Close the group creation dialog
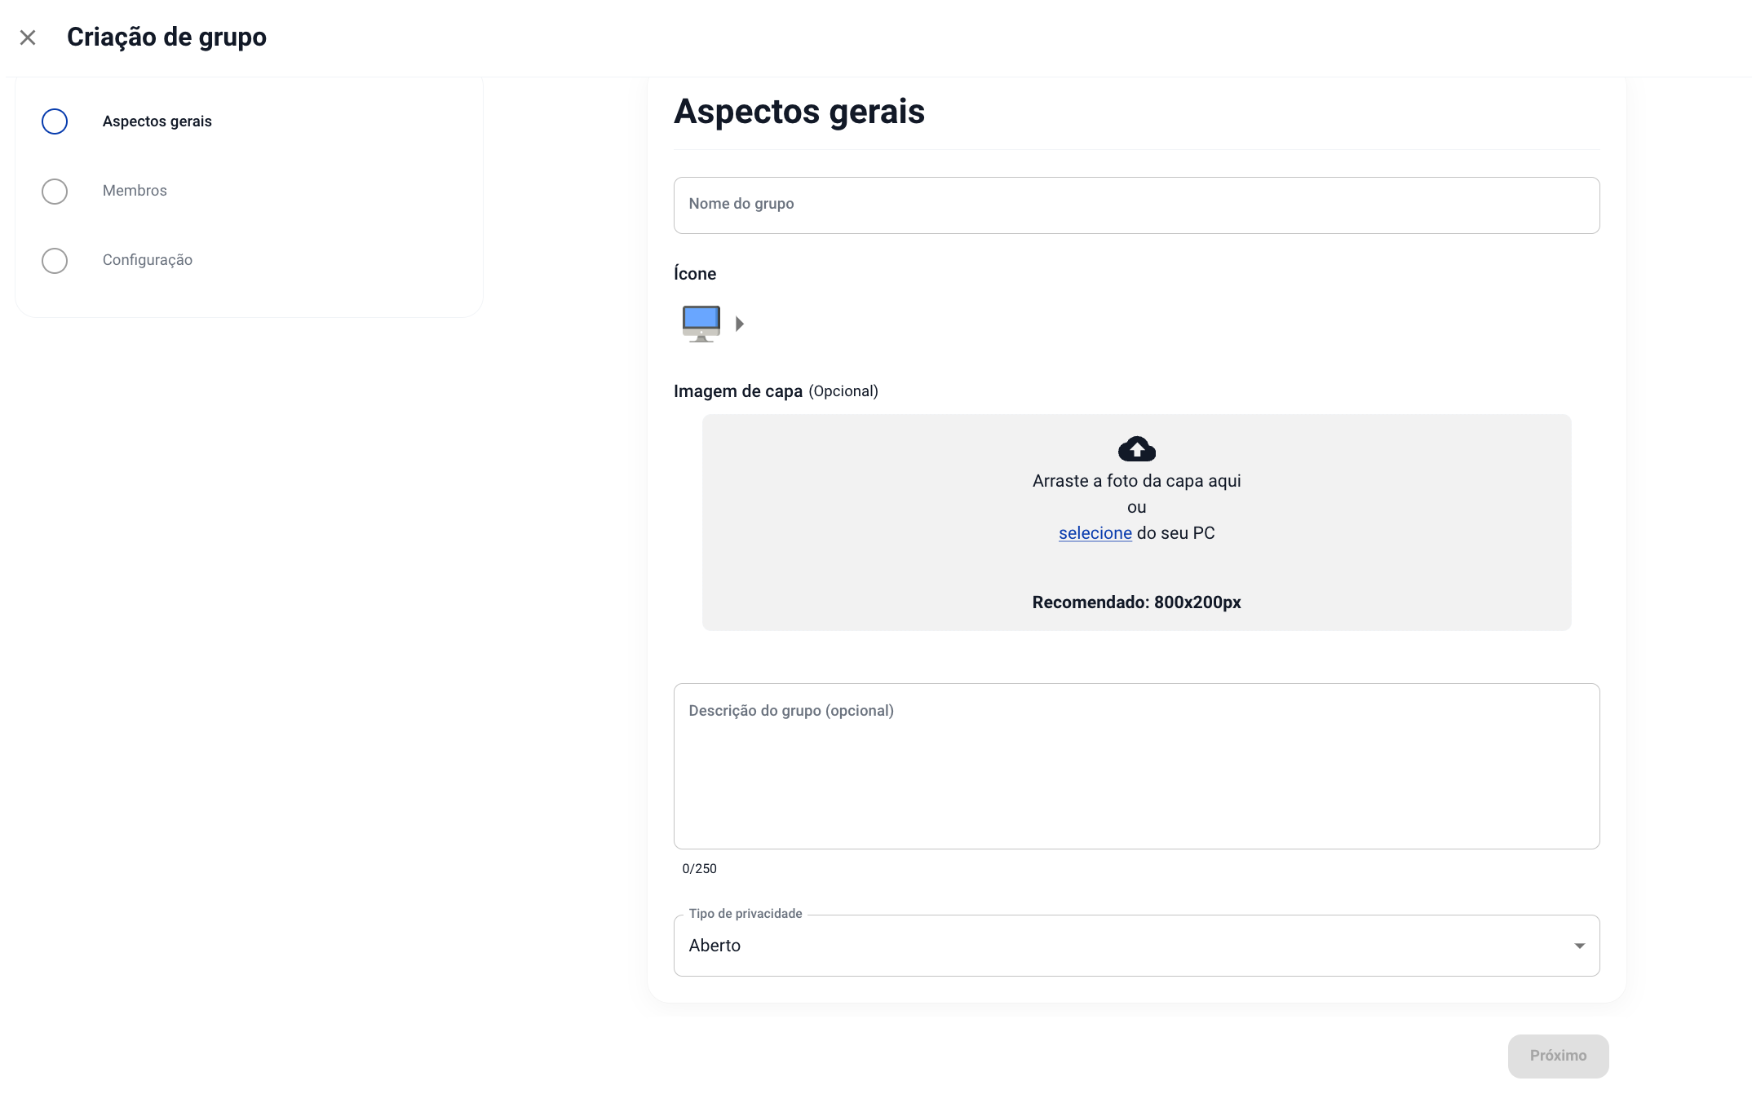 28,37
